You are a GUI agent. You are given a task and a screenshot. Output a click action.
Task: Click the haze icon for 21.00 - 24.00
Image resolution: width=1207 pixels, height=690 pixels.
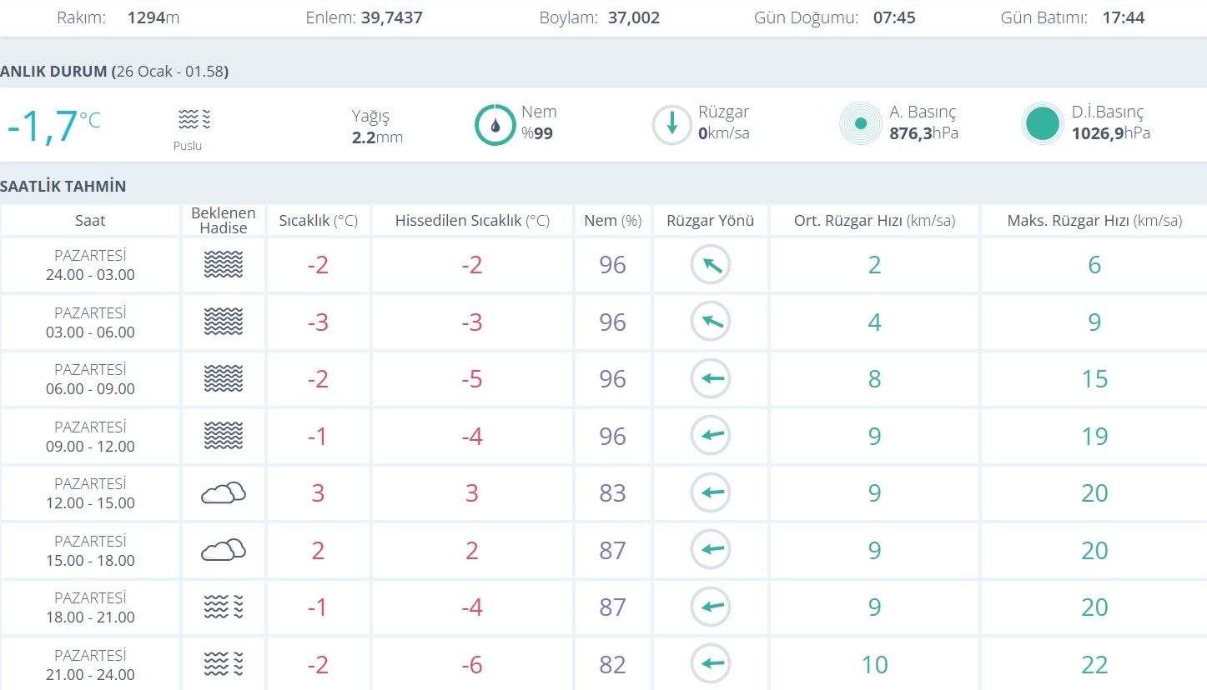tap(223, 664)
